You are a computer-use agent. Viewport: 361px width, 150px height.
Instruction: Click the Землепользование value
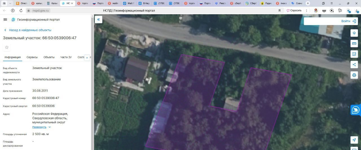[x=47, y=79]
